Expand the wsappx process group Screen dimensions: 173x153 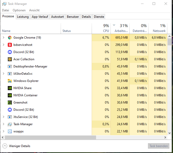click(4, 131)
